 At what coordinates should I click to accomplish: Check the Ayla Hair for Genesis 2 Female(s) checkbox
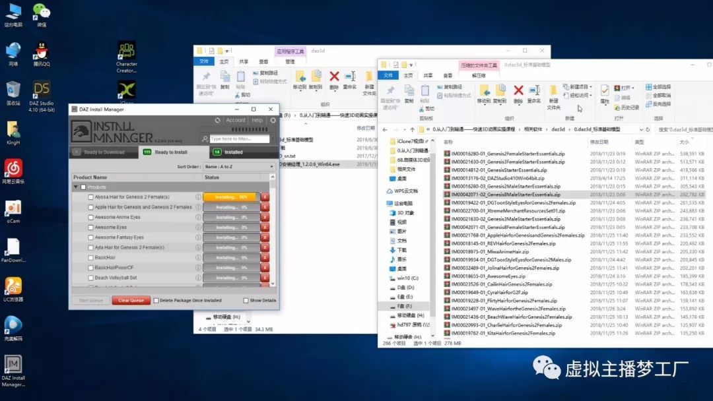pos(91,247)
